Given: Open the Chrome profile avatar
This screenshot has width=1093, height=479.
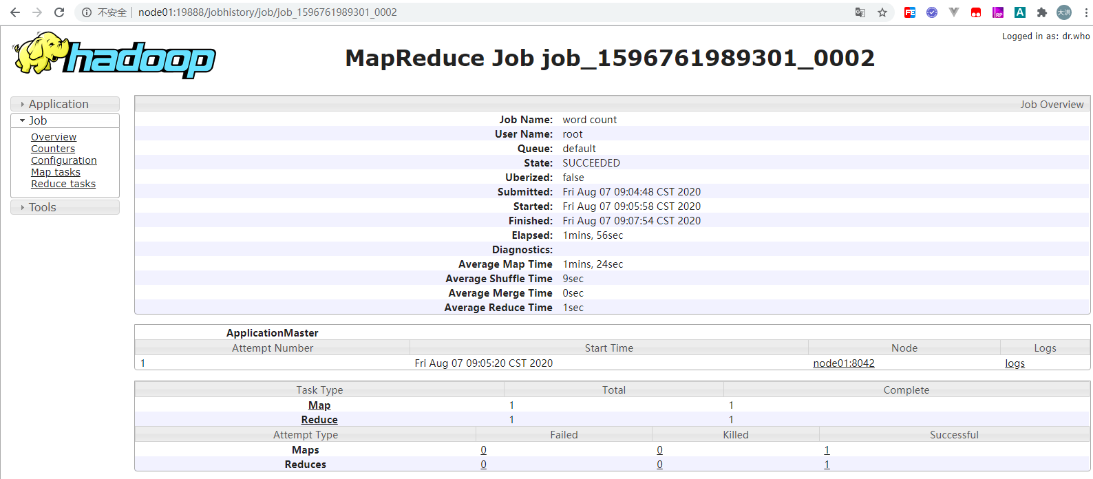Looking at the screenshot, I should coord(1064,12).
